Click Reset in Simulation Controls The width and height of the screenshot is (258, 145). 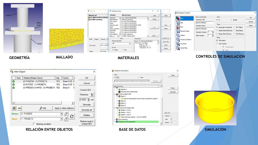click(x=251, y=26)
